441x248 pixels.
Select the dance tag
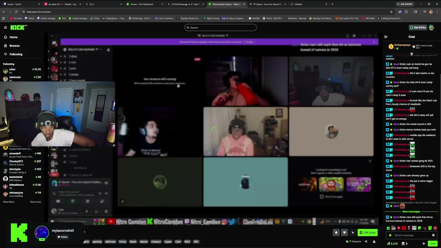point(144,241)
